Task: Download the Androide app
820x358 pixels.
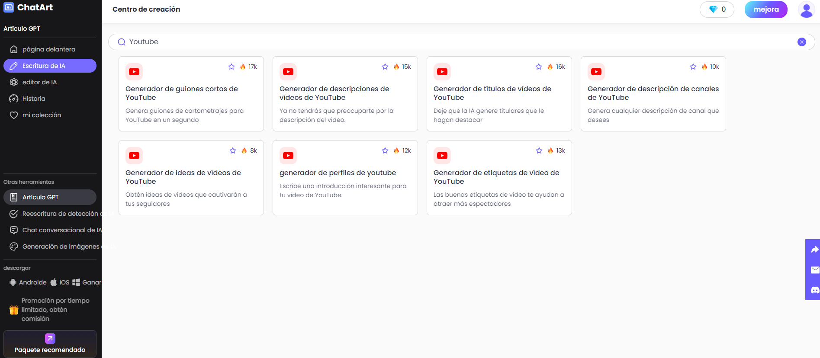Action: click(28, 282)
